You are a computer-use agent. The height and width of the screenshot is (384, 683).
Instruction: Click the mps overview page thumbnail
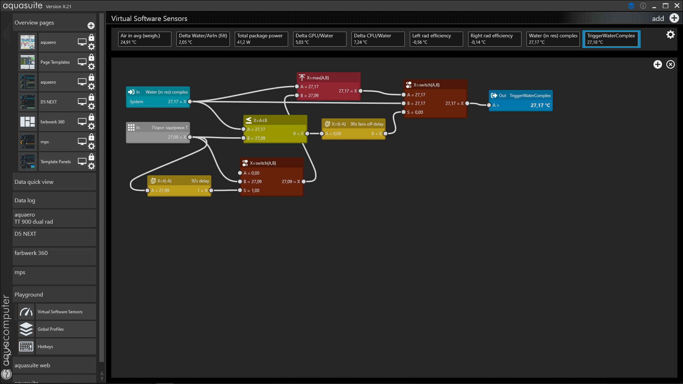click(x=27, y=142)
